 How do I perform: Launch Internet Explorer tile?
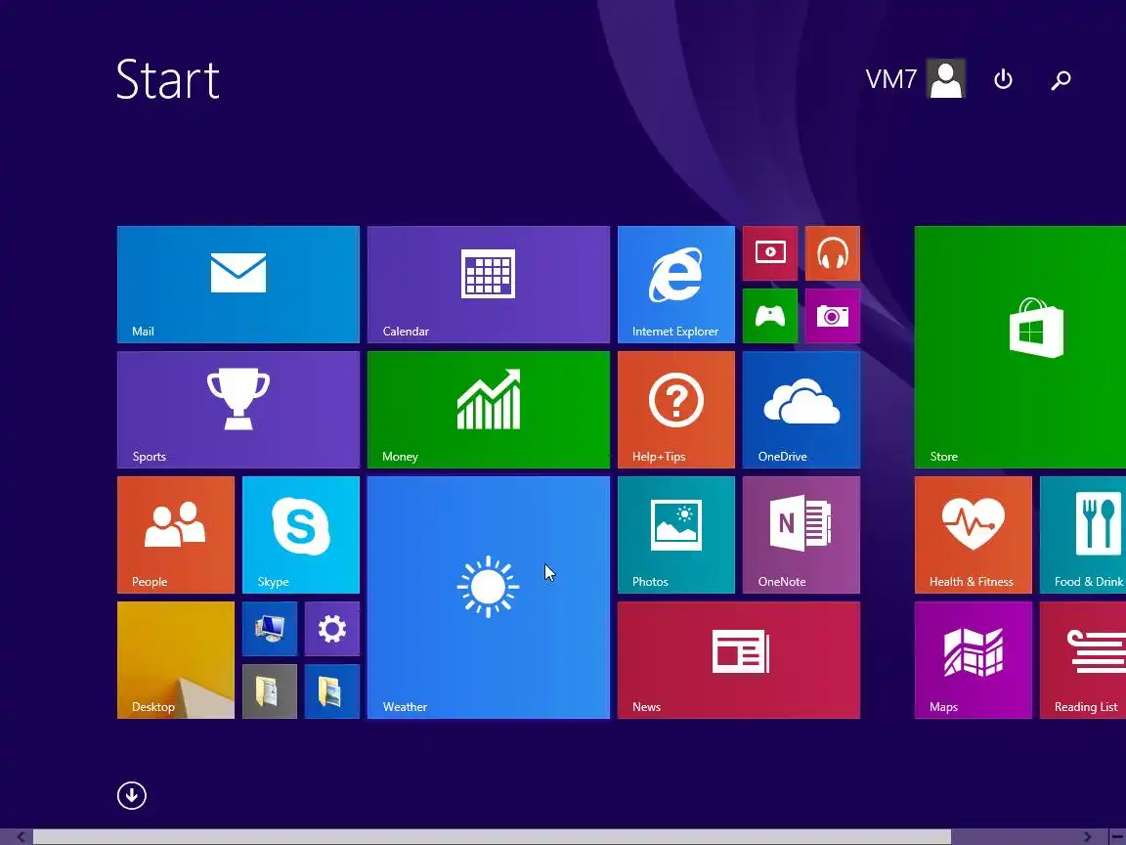click(x=675, y=285)
